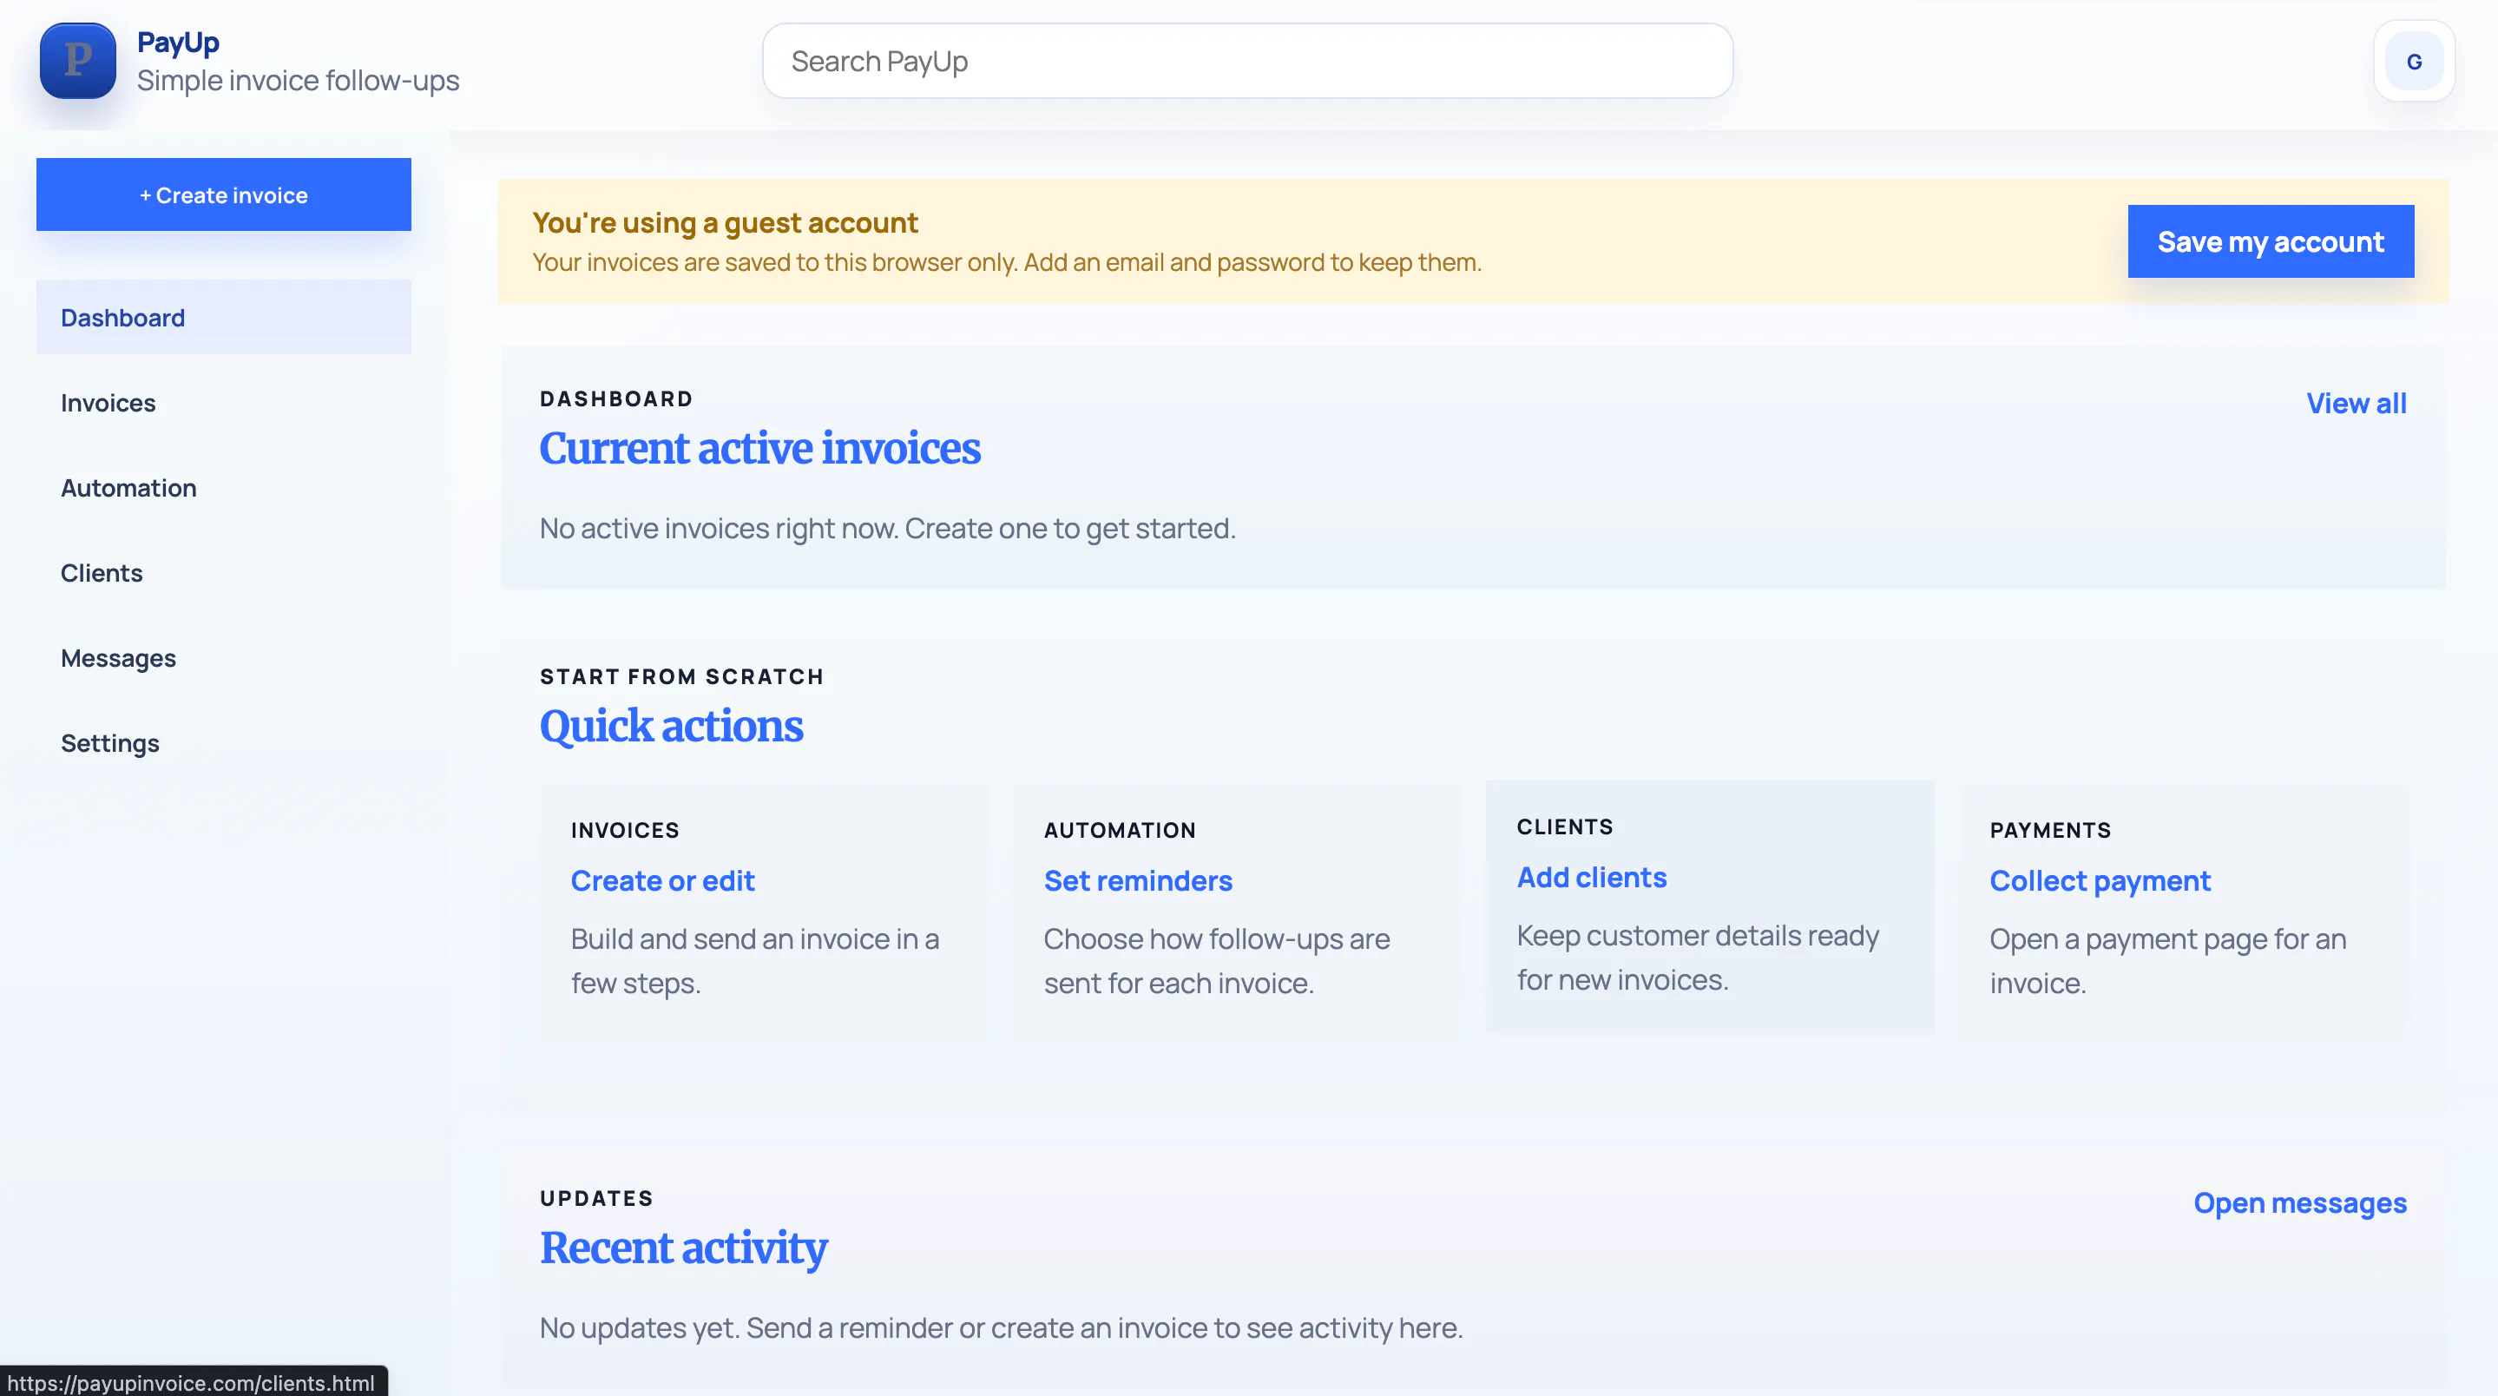The image size is (2498, 1396).
Task: Open Settings in the sidebar
Action: pos(224,743)
